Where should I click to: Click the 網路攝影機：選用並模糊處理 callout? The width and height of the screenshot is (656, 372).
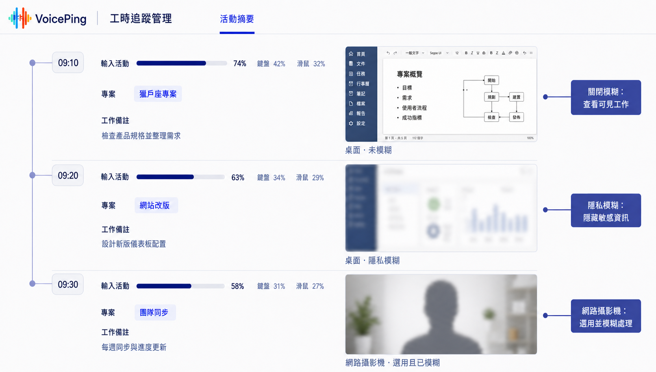click(606, 316)
